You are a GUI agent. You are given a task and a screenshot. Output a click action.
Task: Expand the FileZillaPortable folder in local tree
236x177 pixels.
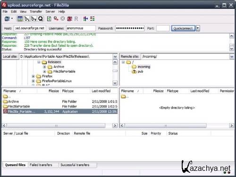pos(44,72)
